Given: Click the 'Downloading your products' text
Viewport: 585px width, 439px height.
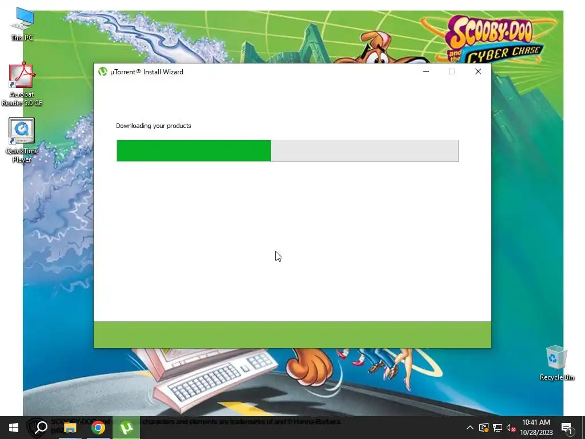Looking at the screenshot, I should tap(153, 126).
